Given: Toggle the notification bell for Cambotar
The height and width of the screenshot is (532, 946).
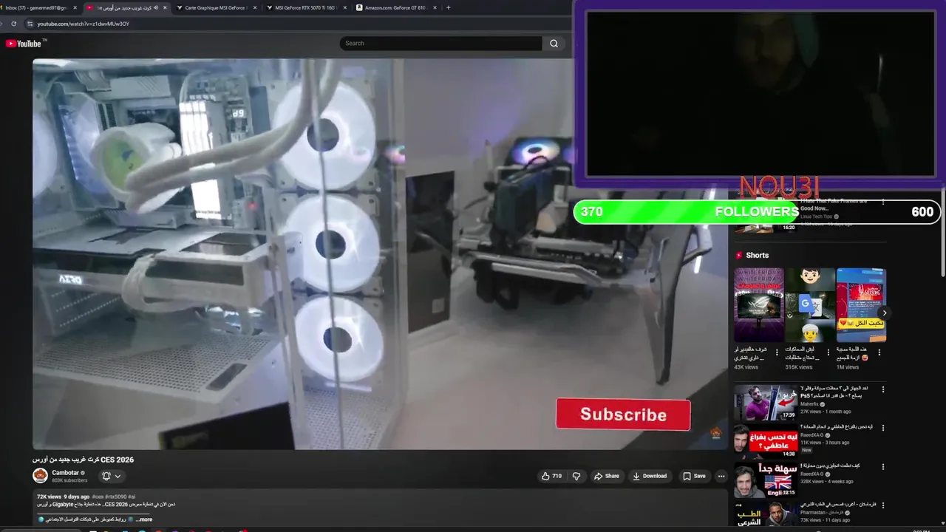Looking at the screenshot, I should (106, 476).
